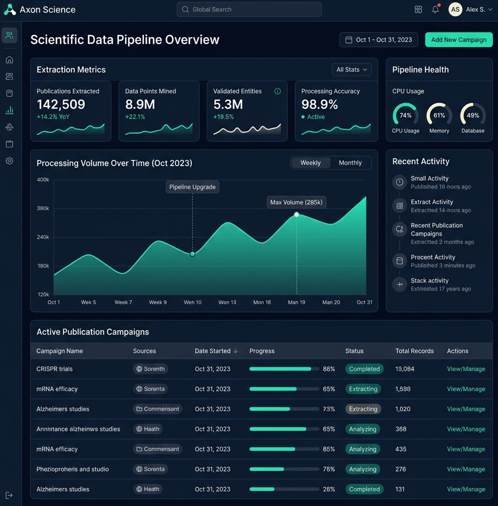Click the Heath source tag in last row
This screenshot has height=506, width=498.
click(x=148, y=489)
